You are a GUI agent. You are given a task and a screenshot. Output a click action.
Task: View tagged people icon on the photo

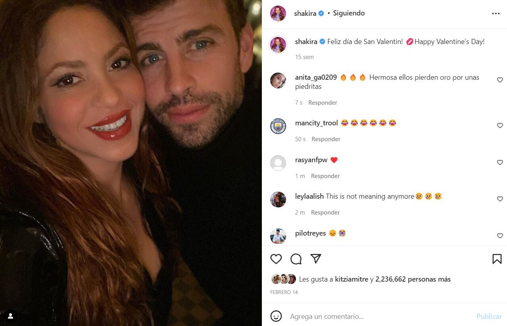pyautogui.click(x=11, y=316)
